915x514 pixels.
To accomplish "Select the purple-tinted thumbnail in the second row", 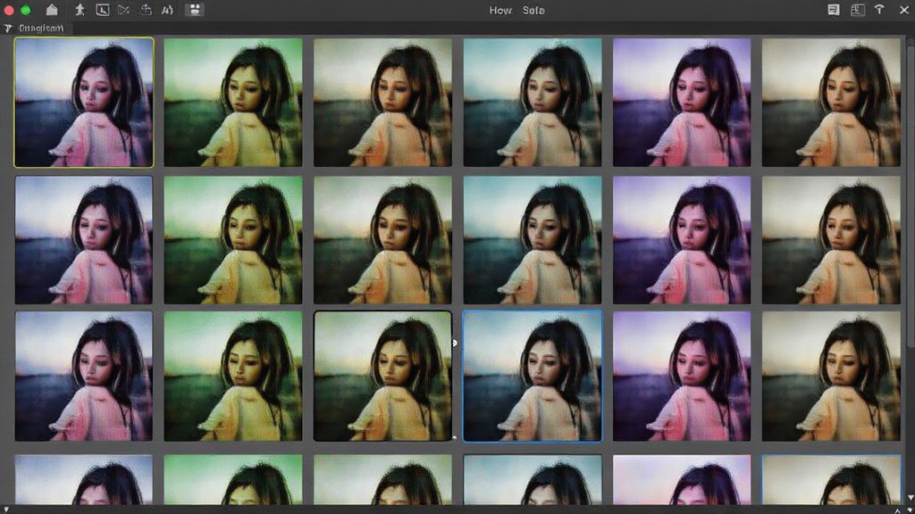I will [682, 240].
